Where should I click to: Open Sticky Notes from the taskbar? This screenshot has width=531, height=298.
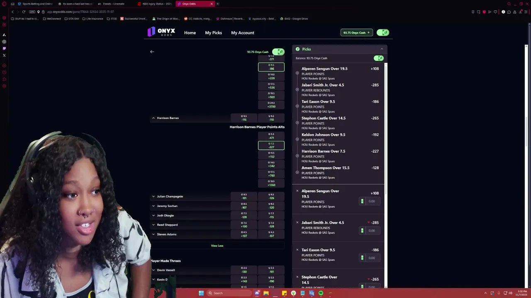284,293
